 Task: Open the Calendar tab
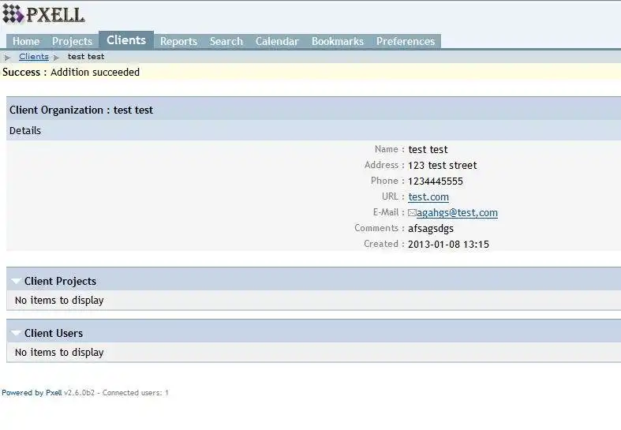tap(277, 41)
